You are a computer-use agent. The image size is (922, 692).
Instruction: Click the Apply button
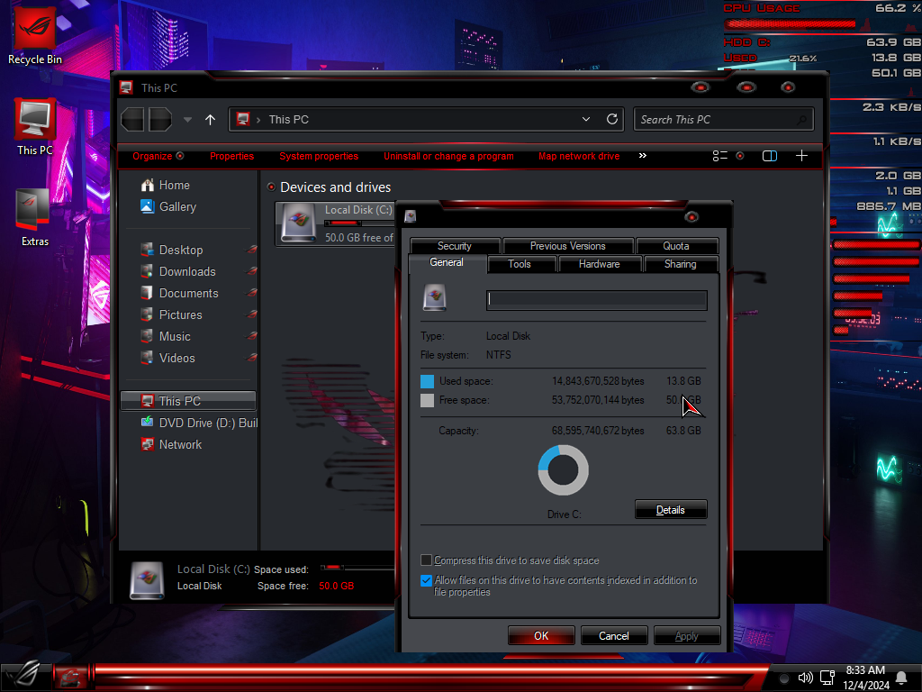(687, 635)
